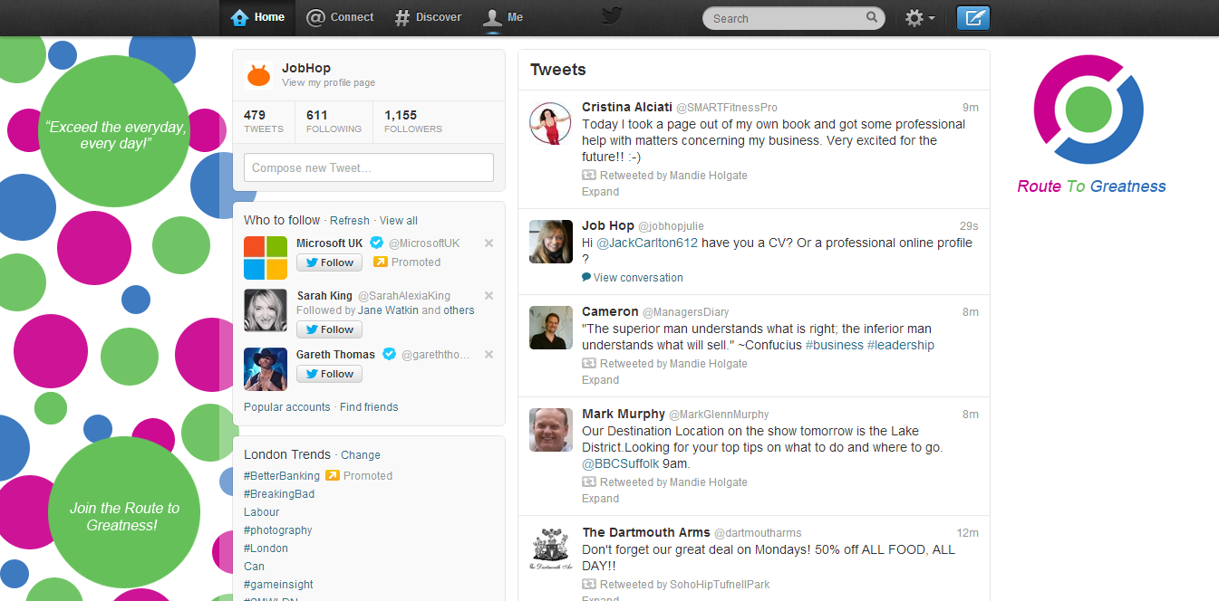This screenshot has width=1219, height=601.
Task: Open the Discover tab
Action: tap(428, 17)
